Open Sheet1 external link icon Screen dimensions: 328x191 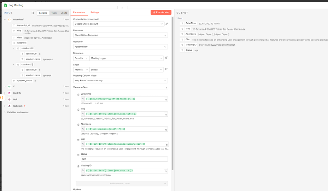click(166, 69)
